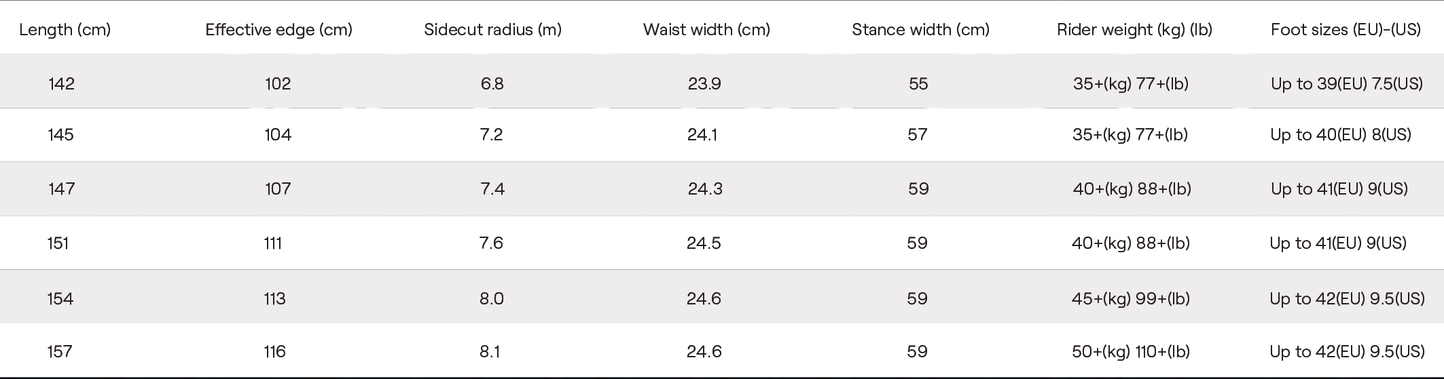Click the Stance width (cm) header

coord(921,30)
